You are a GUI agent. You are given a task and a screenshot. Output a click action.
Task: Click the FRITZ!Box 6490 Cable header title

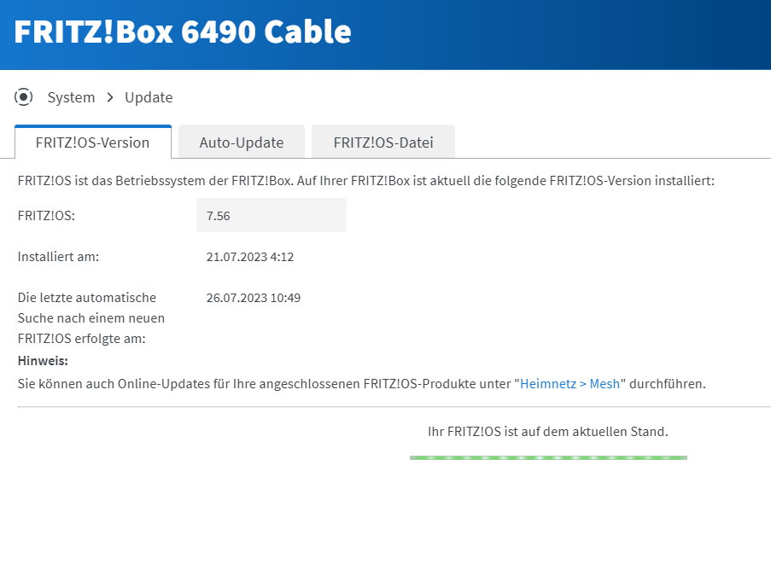tap(183, 32)
